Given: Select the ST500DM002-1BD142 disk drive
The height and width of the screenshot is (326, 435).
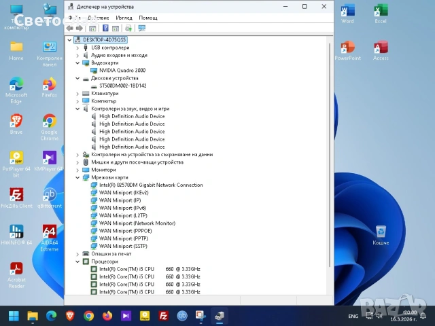Looking at the screenshot, I should tap(123, 86).
